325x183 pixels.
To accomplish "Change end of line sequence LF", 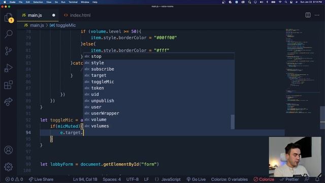I will [x=146, y=179].
